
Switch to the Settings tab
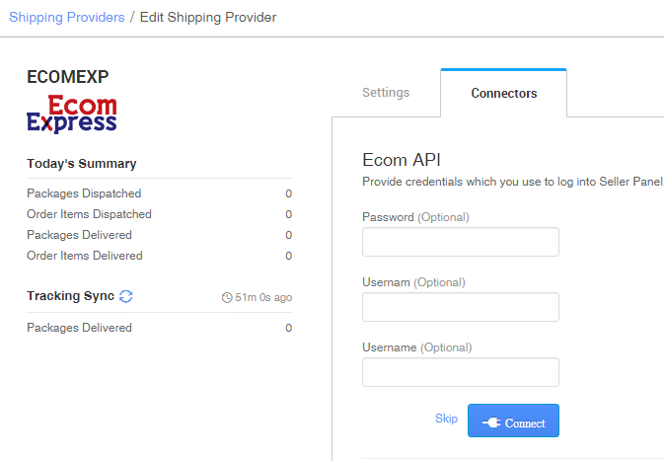pyautogui.click(x=386, y=93)
